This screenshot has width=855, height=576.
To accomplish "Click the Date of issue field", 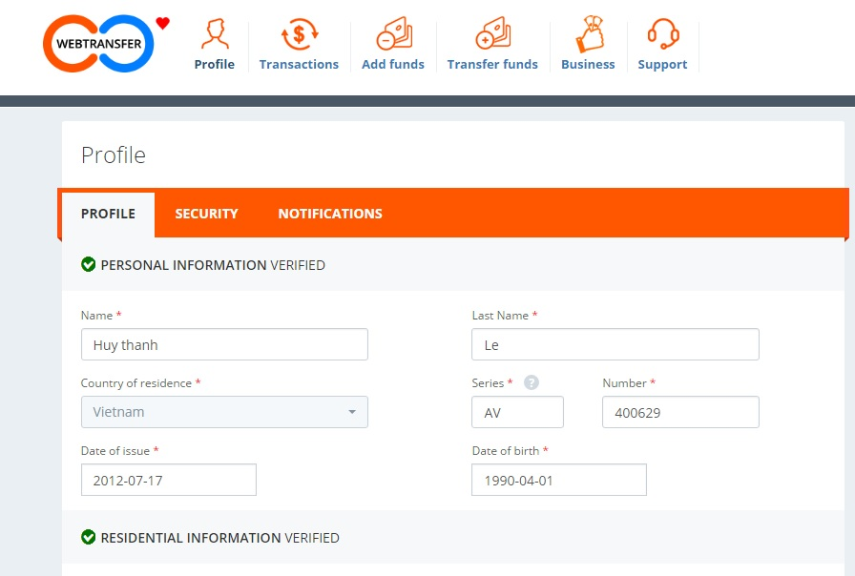I will pos(169,480).
